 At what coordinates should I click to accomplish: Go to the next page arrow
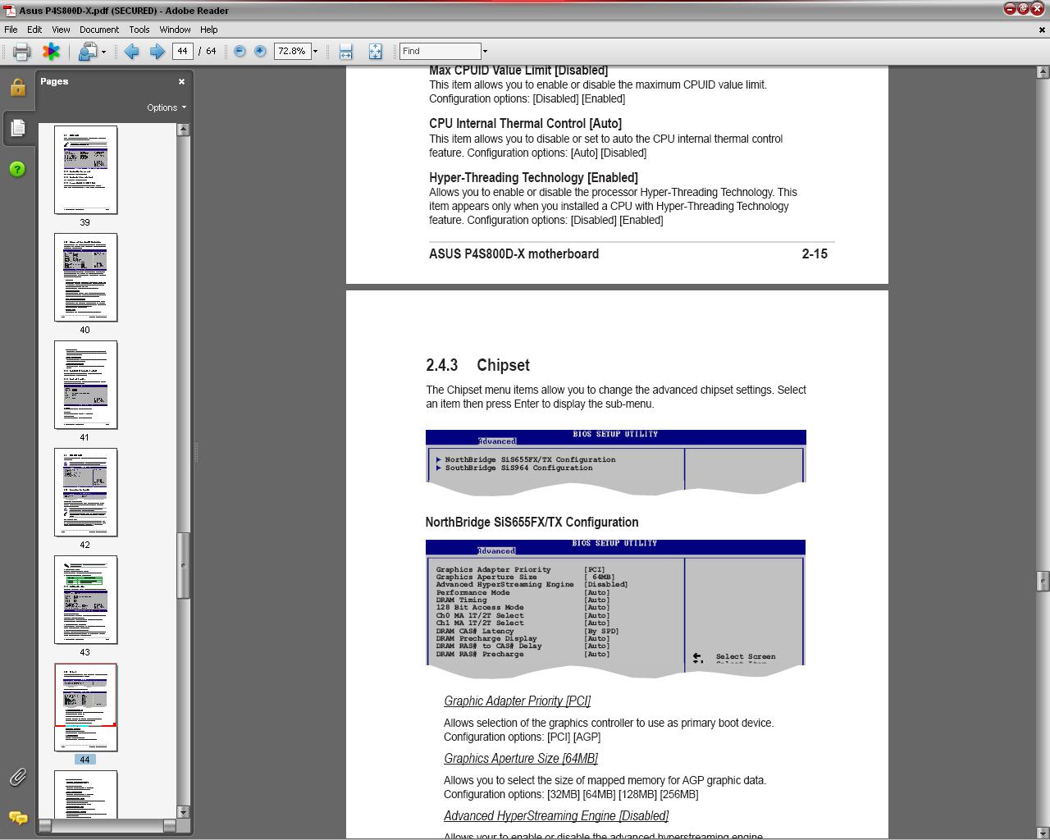(157, 52)
